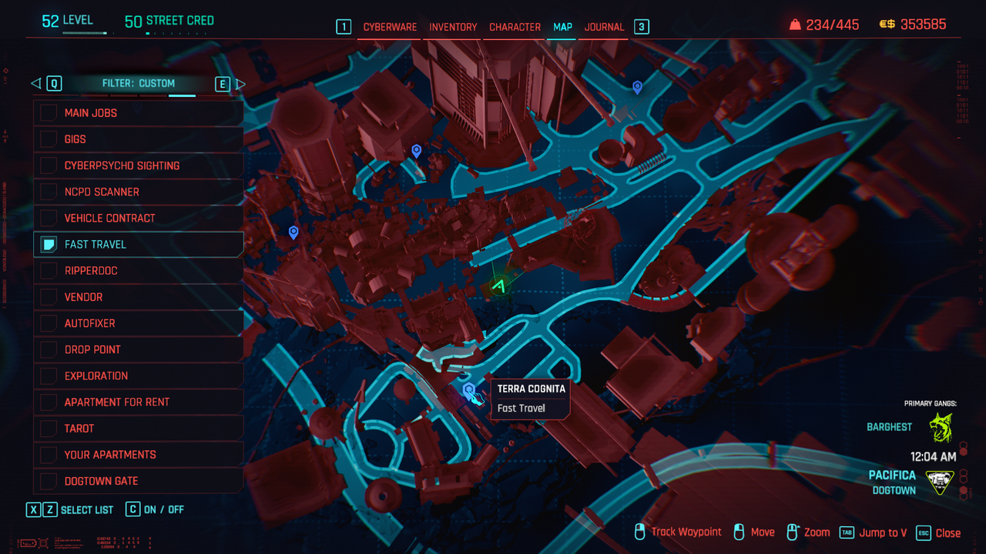Click the Barghest gang emblem icon
The height and width of the screenshot is (554, 986).
pyautogui.click(x=941, y=428)
